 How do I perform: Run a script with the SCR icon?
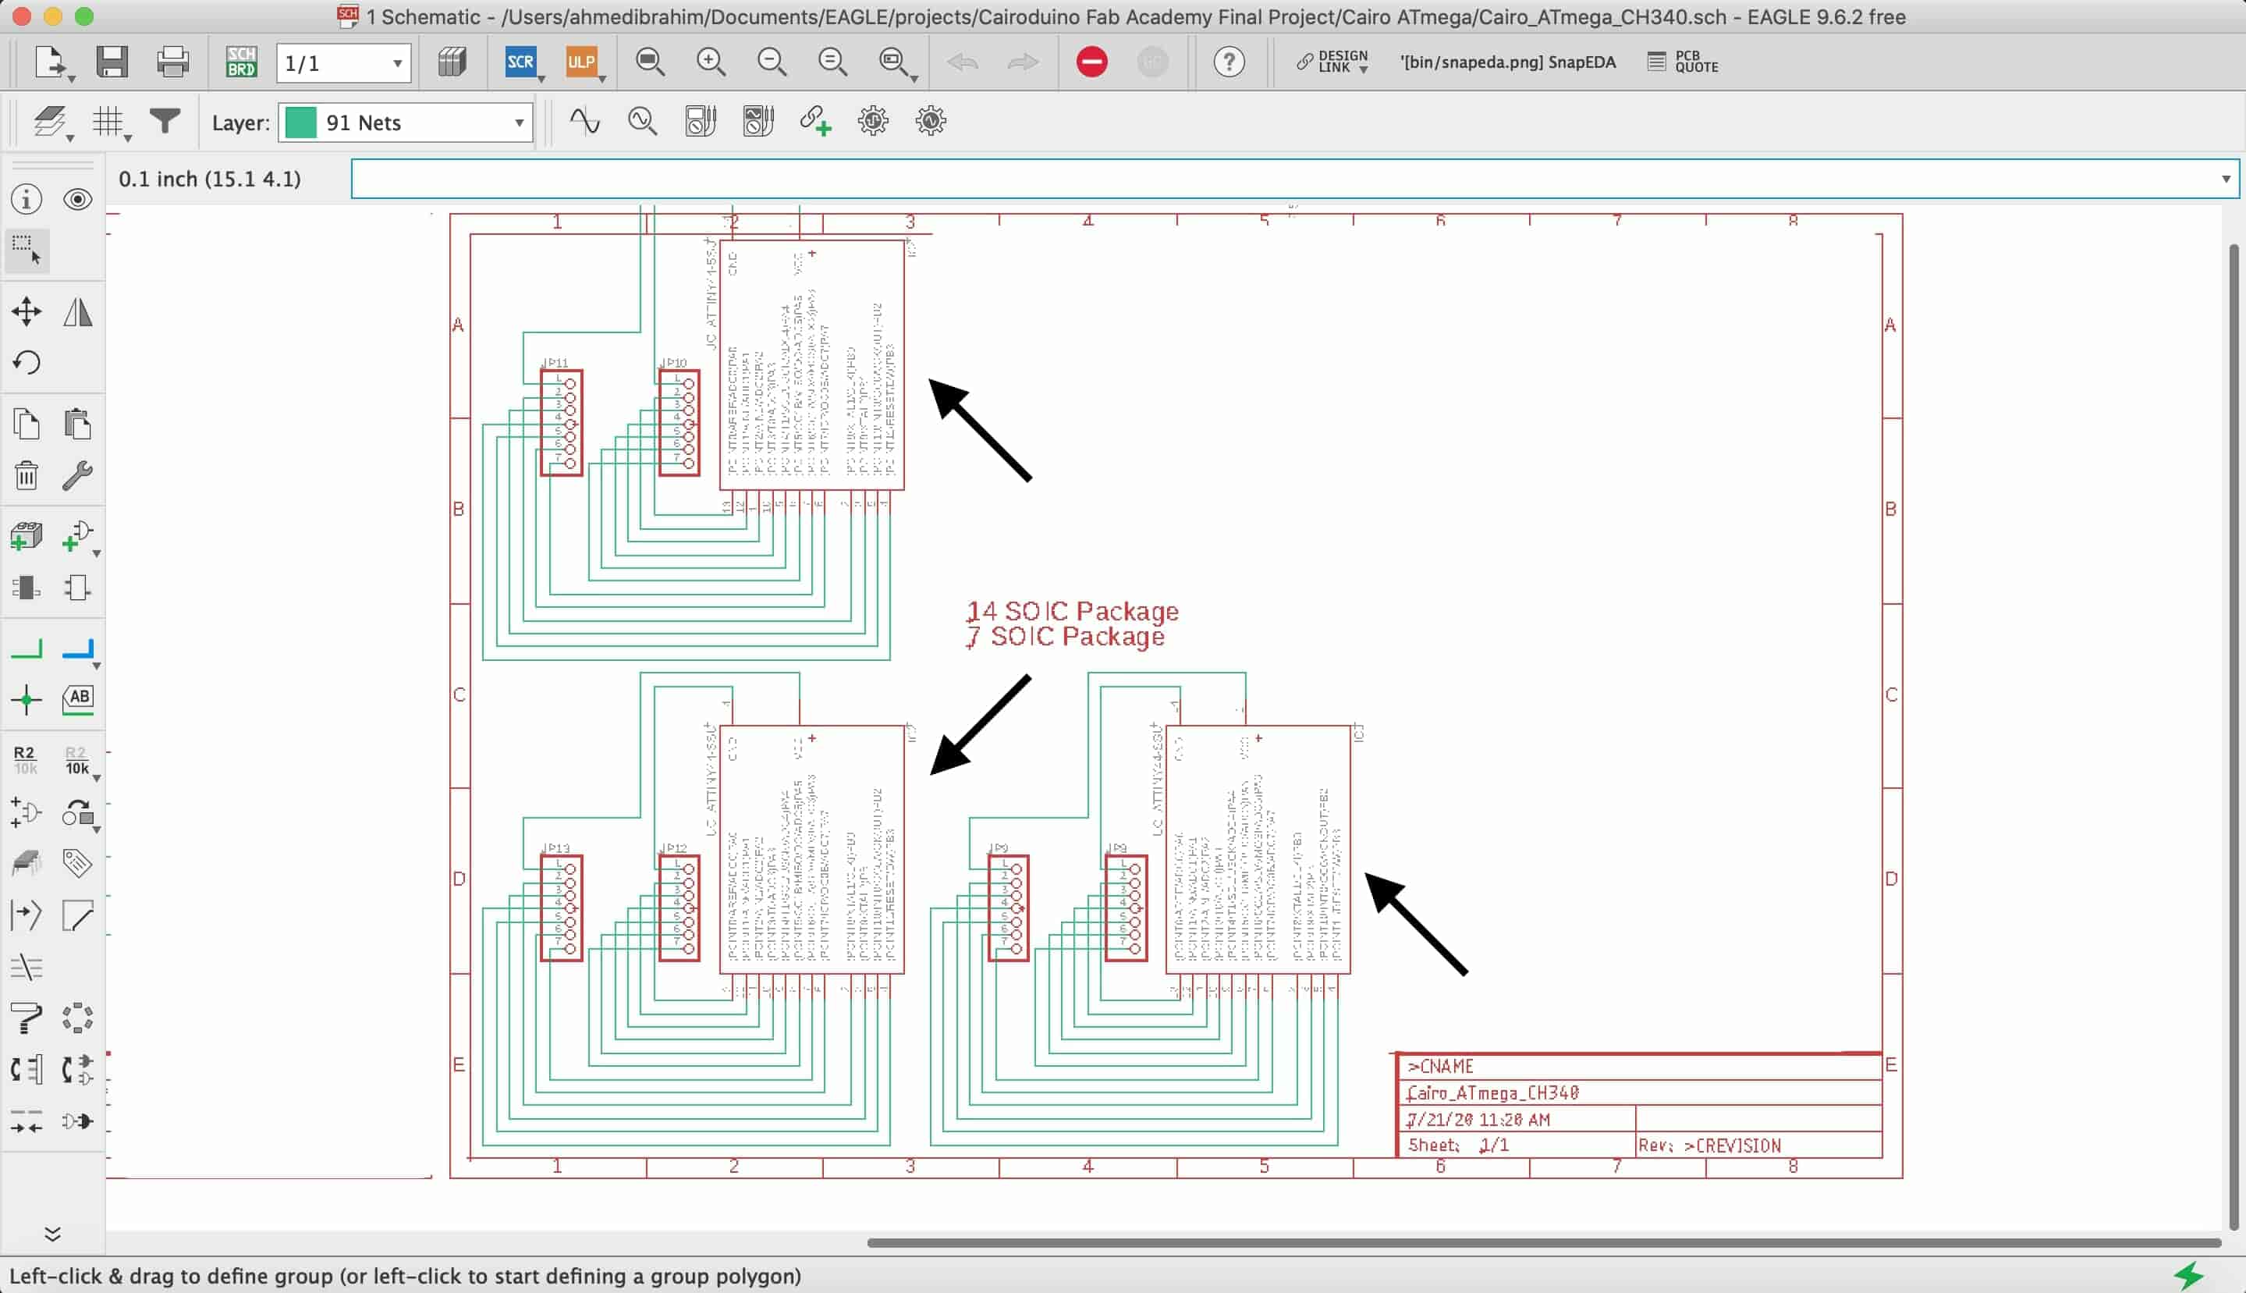[x=520, y=62]
